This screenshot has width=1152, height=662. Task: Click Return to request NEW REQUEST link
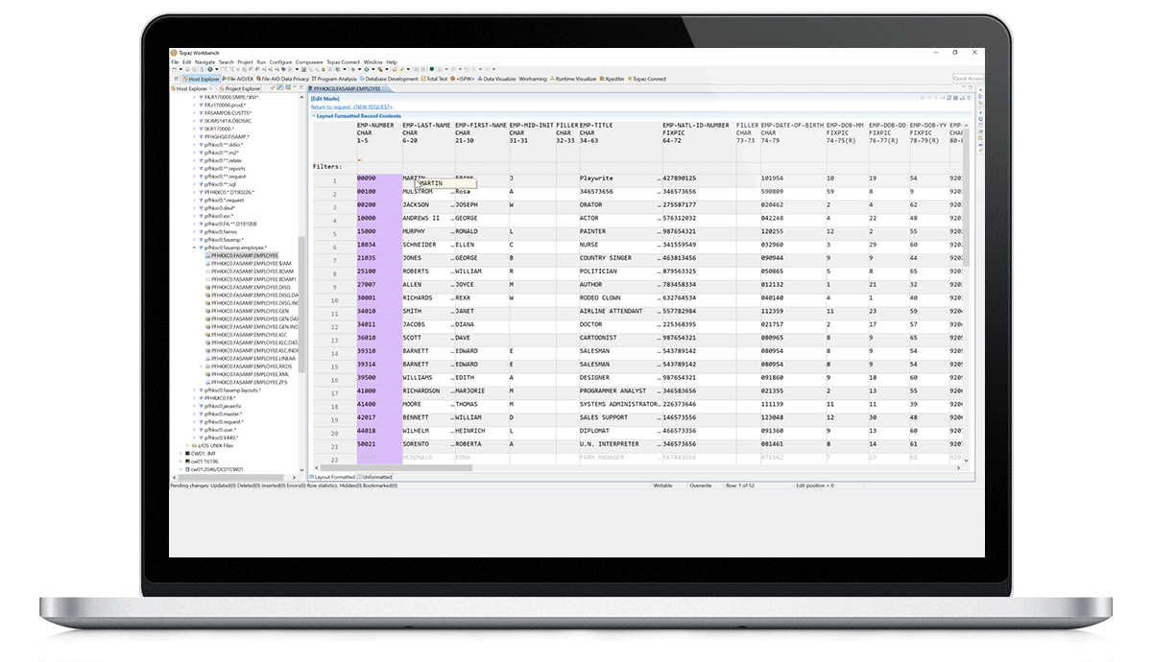coord(350,106)
